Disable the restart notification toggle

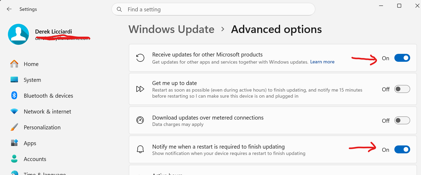pos(402,149)
